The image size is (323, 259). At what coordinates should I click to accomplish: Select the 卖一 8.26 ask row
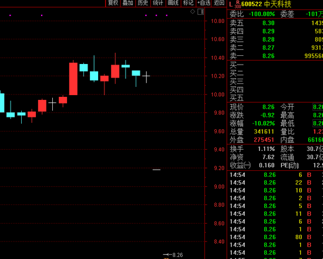[x=276, y=56]
